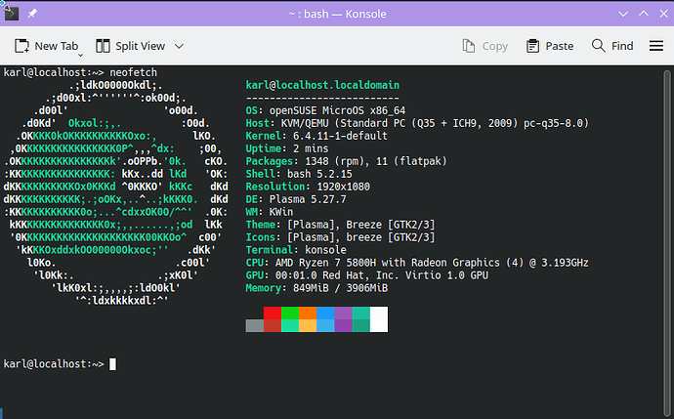The width and height of the screenshot is (674, 419).
Task: Click the "Paste" text label
Action: coord(559,46)
